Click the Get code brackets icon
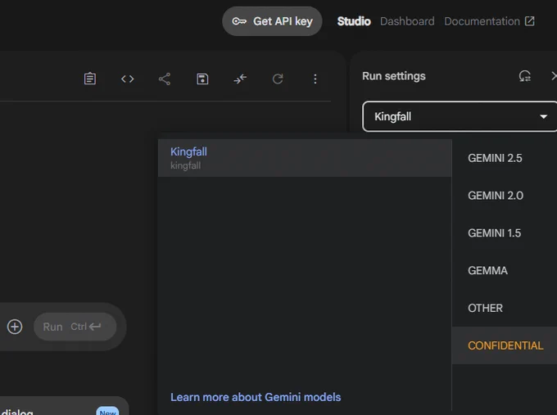 [128, 79]
